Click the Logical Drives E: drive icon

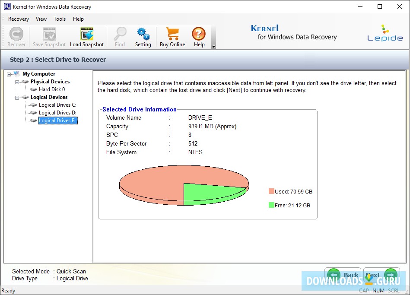(x=33, y=121)
